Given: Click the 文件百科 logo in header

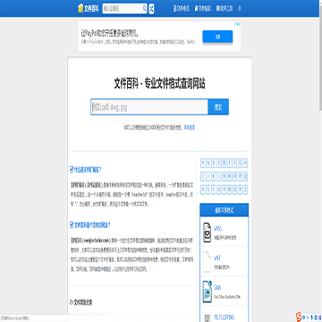Looking at the screenshot, I should point(88,8).
